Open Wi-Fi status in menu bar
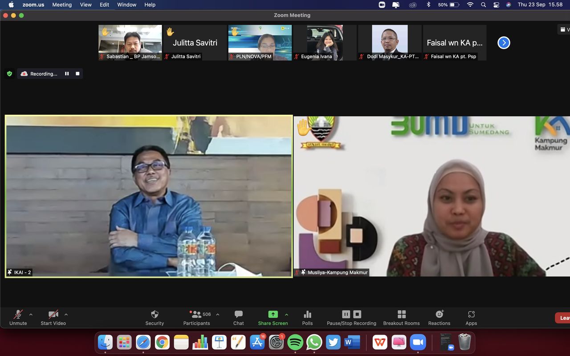The width and height of the screenshot is (570, 356). [470, 4]
